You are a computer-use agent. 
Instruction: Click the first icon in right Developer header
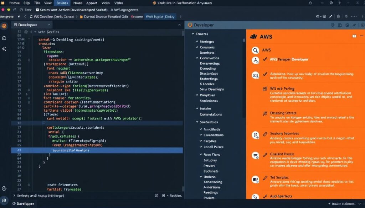333,25
